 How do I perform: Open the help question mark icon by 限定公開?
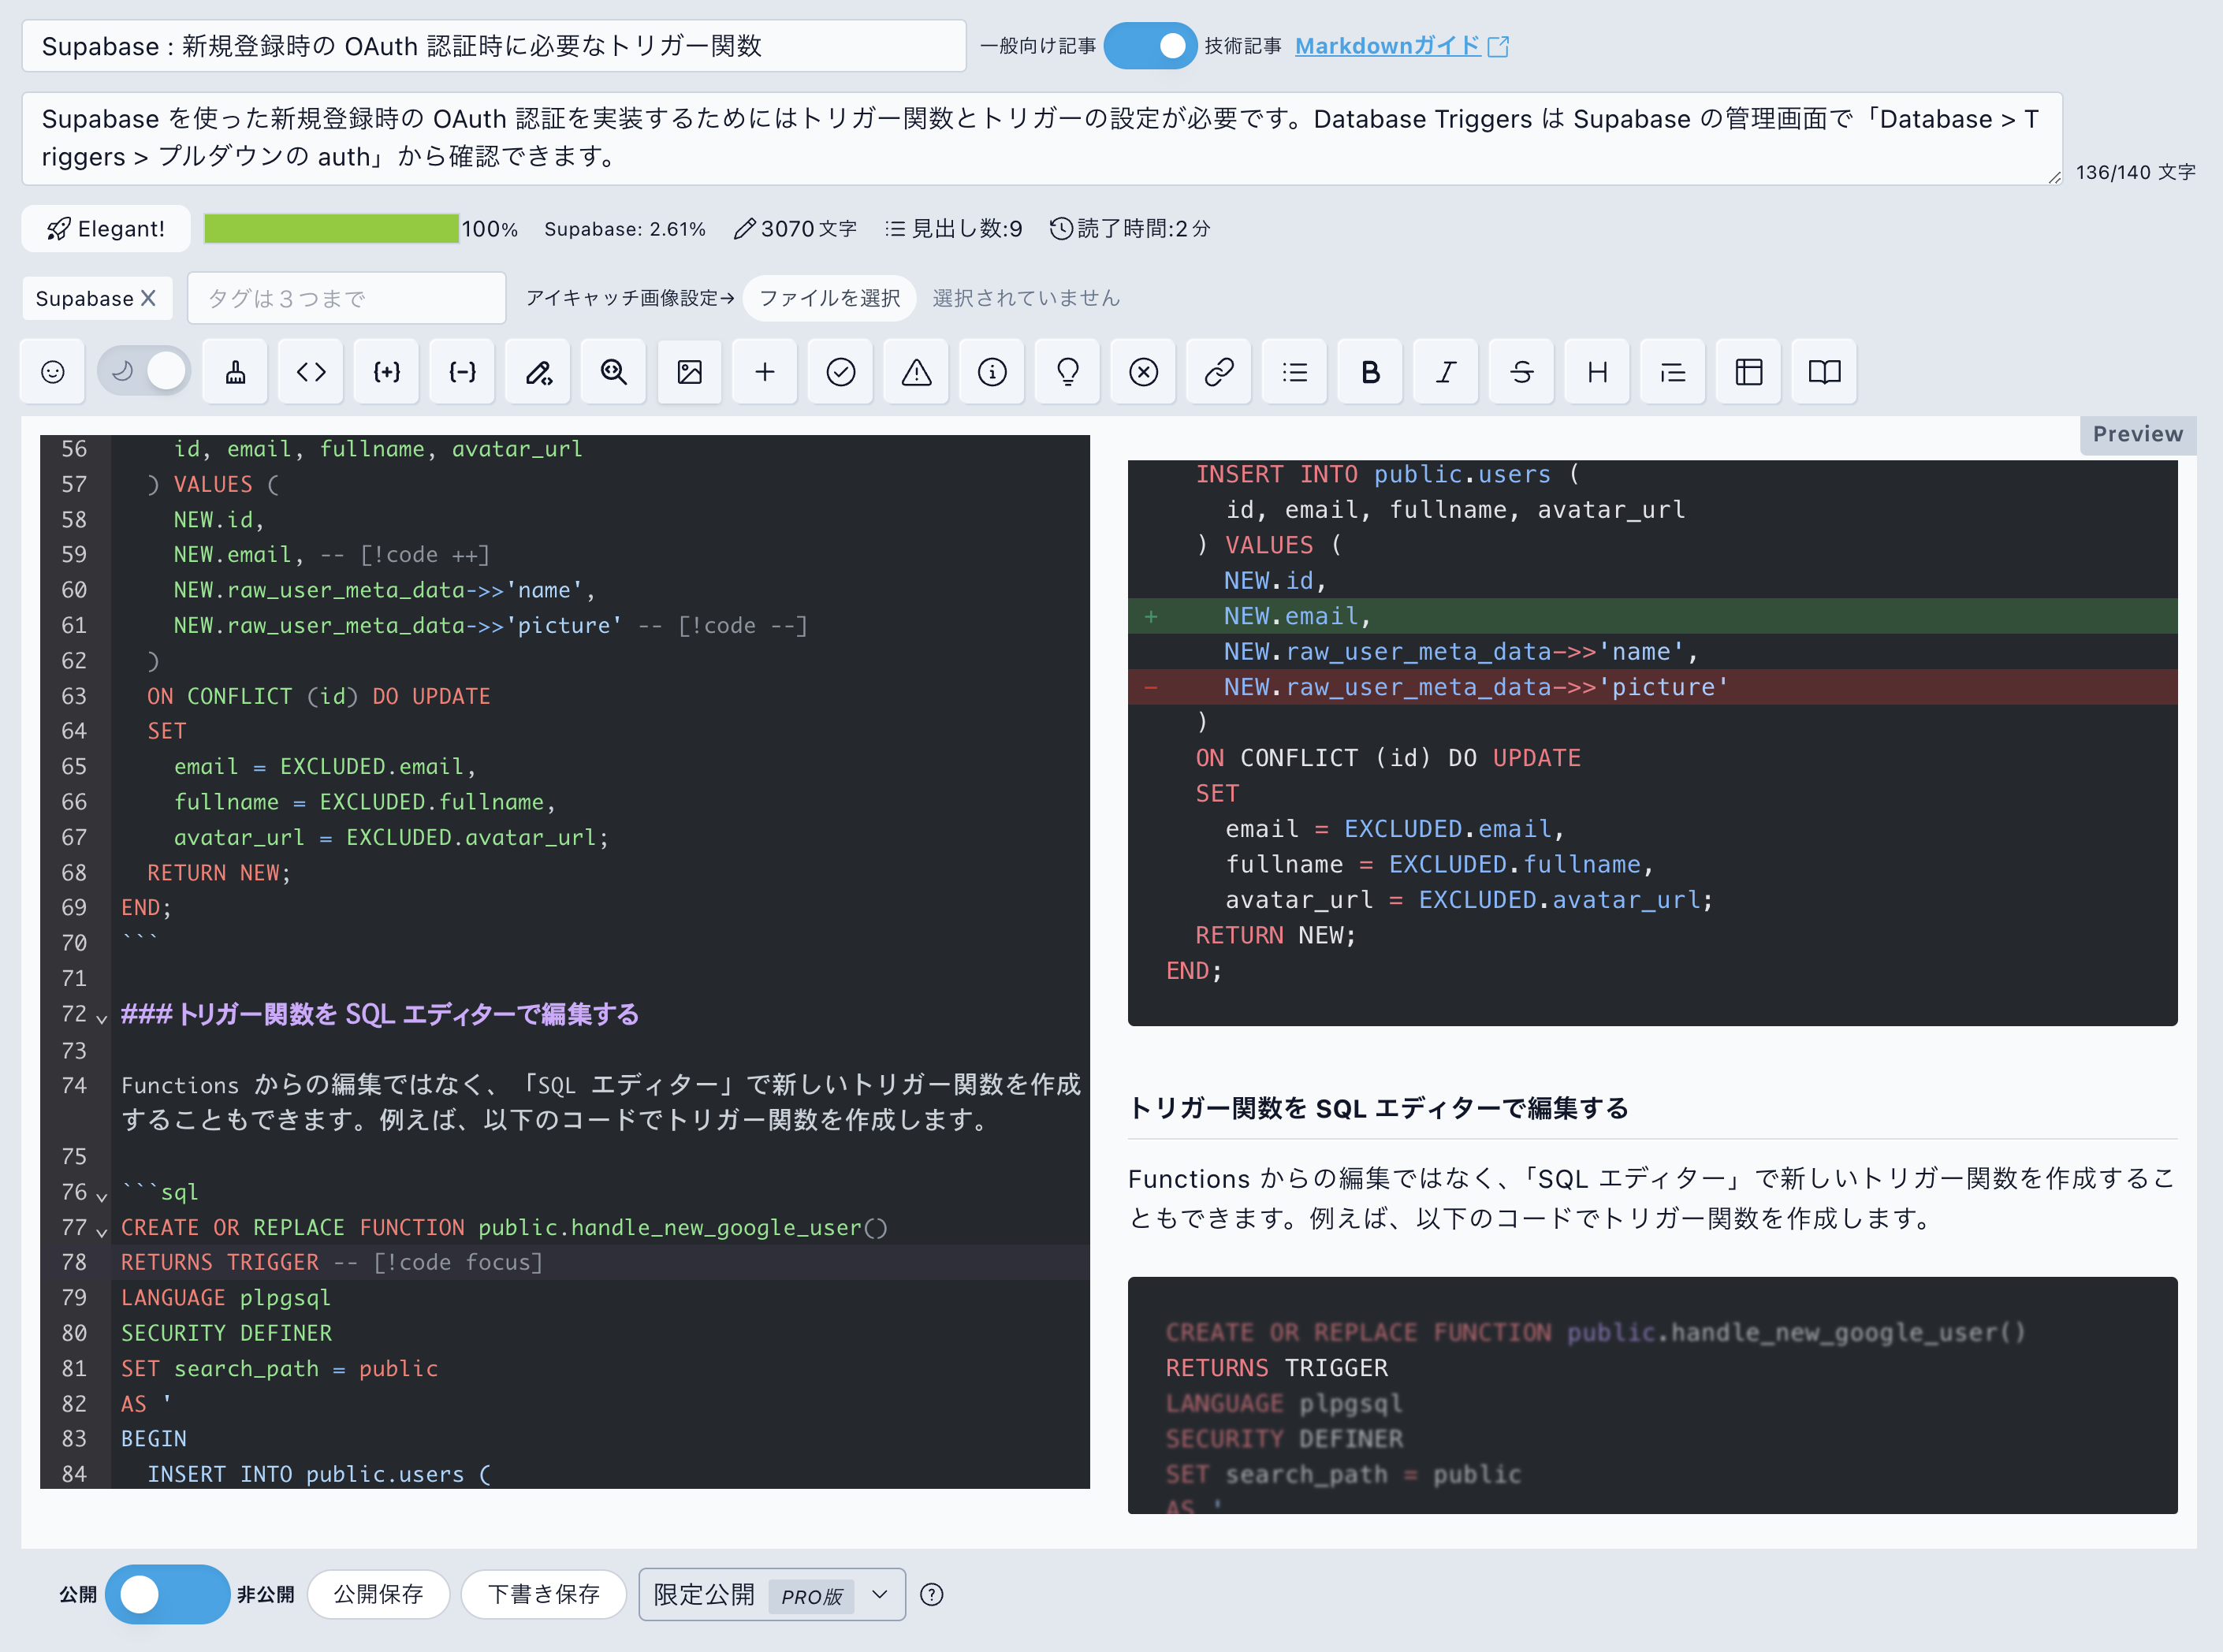932,1594
